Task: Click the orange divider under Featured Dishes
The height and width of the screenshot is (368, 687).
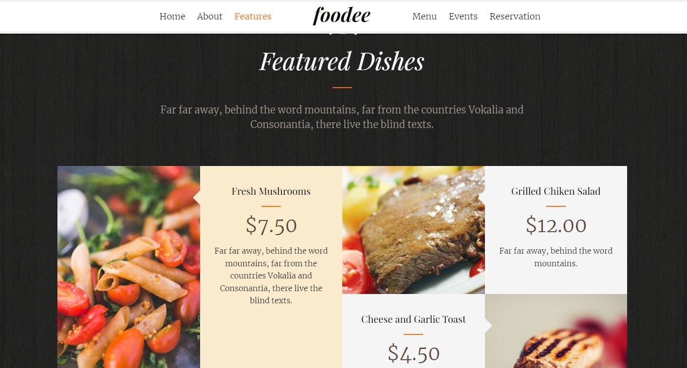Action: click(x=342, y=88)
